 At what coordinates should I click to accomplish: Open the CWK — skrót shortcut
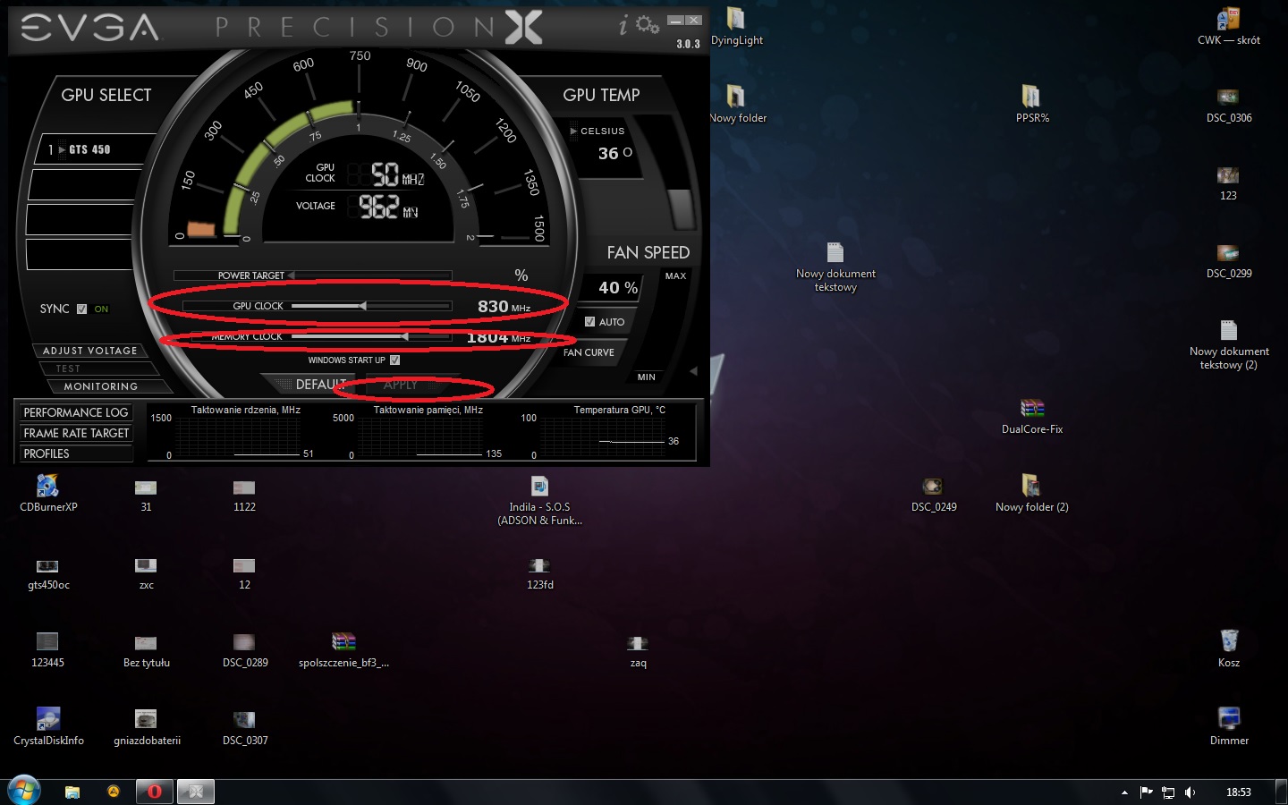(1229, 27)
